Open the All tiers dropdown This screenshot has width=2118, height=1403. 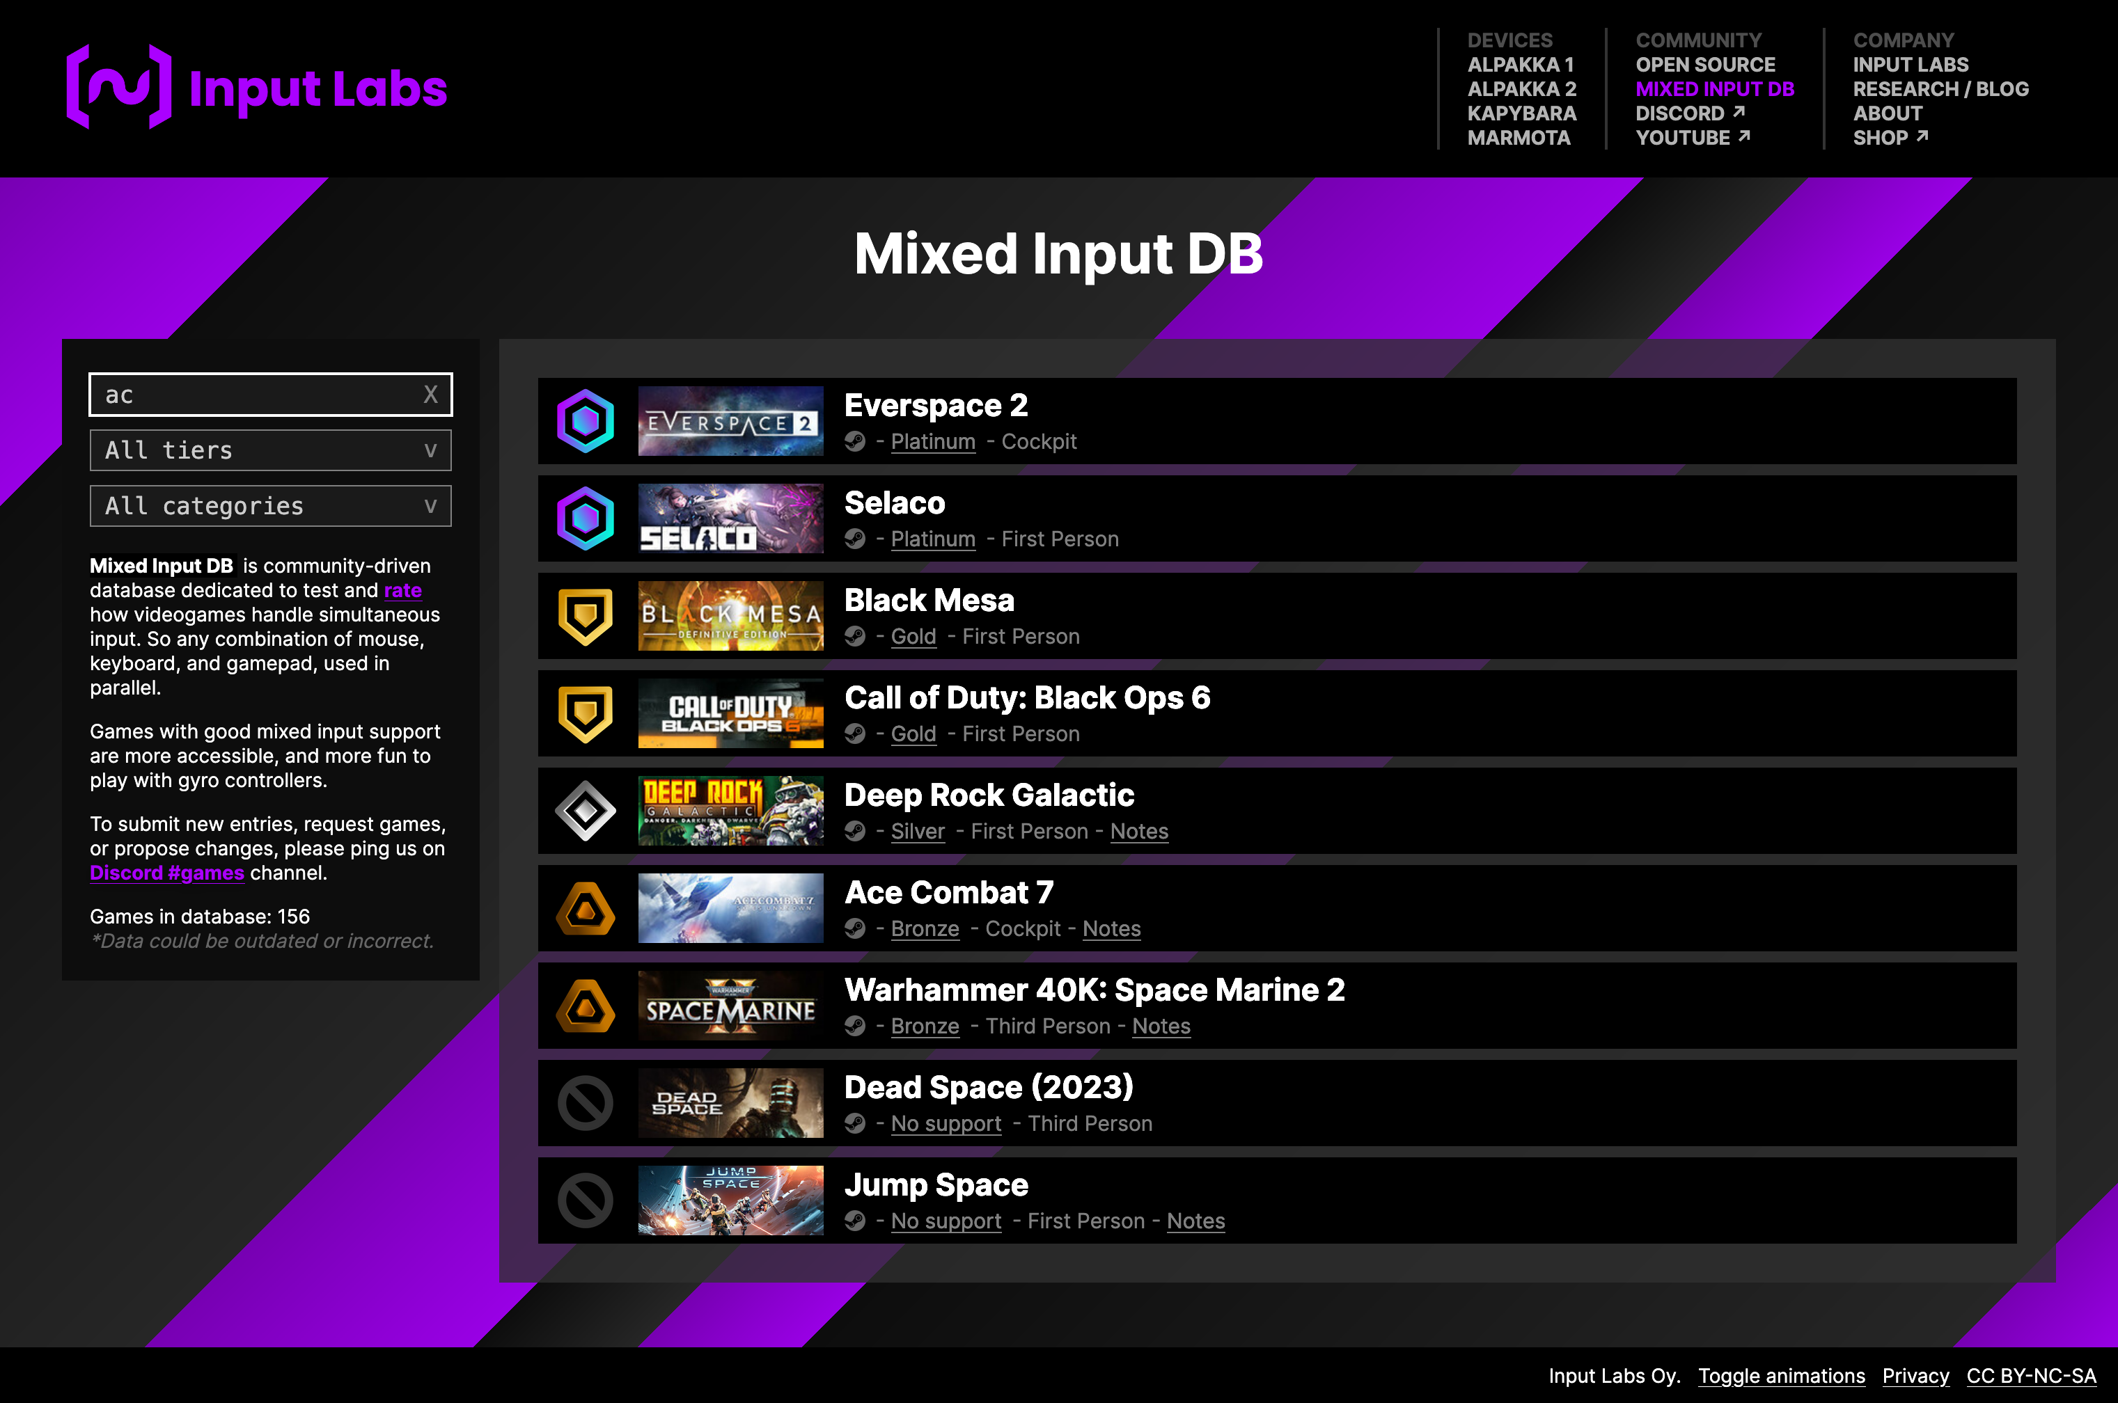click(x=270, y=450)
